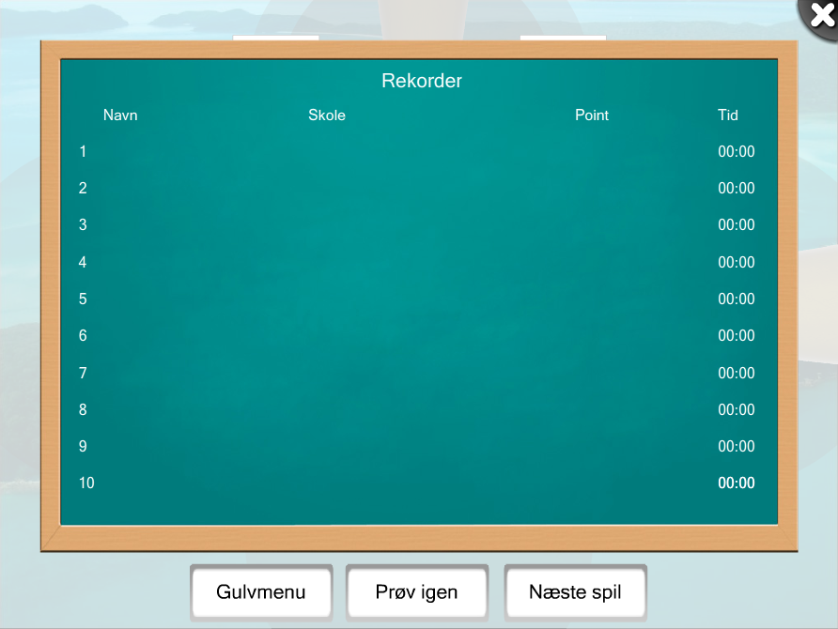Select the Navn column header
This screenshot has height=629, width=838.
coord(120,115)
